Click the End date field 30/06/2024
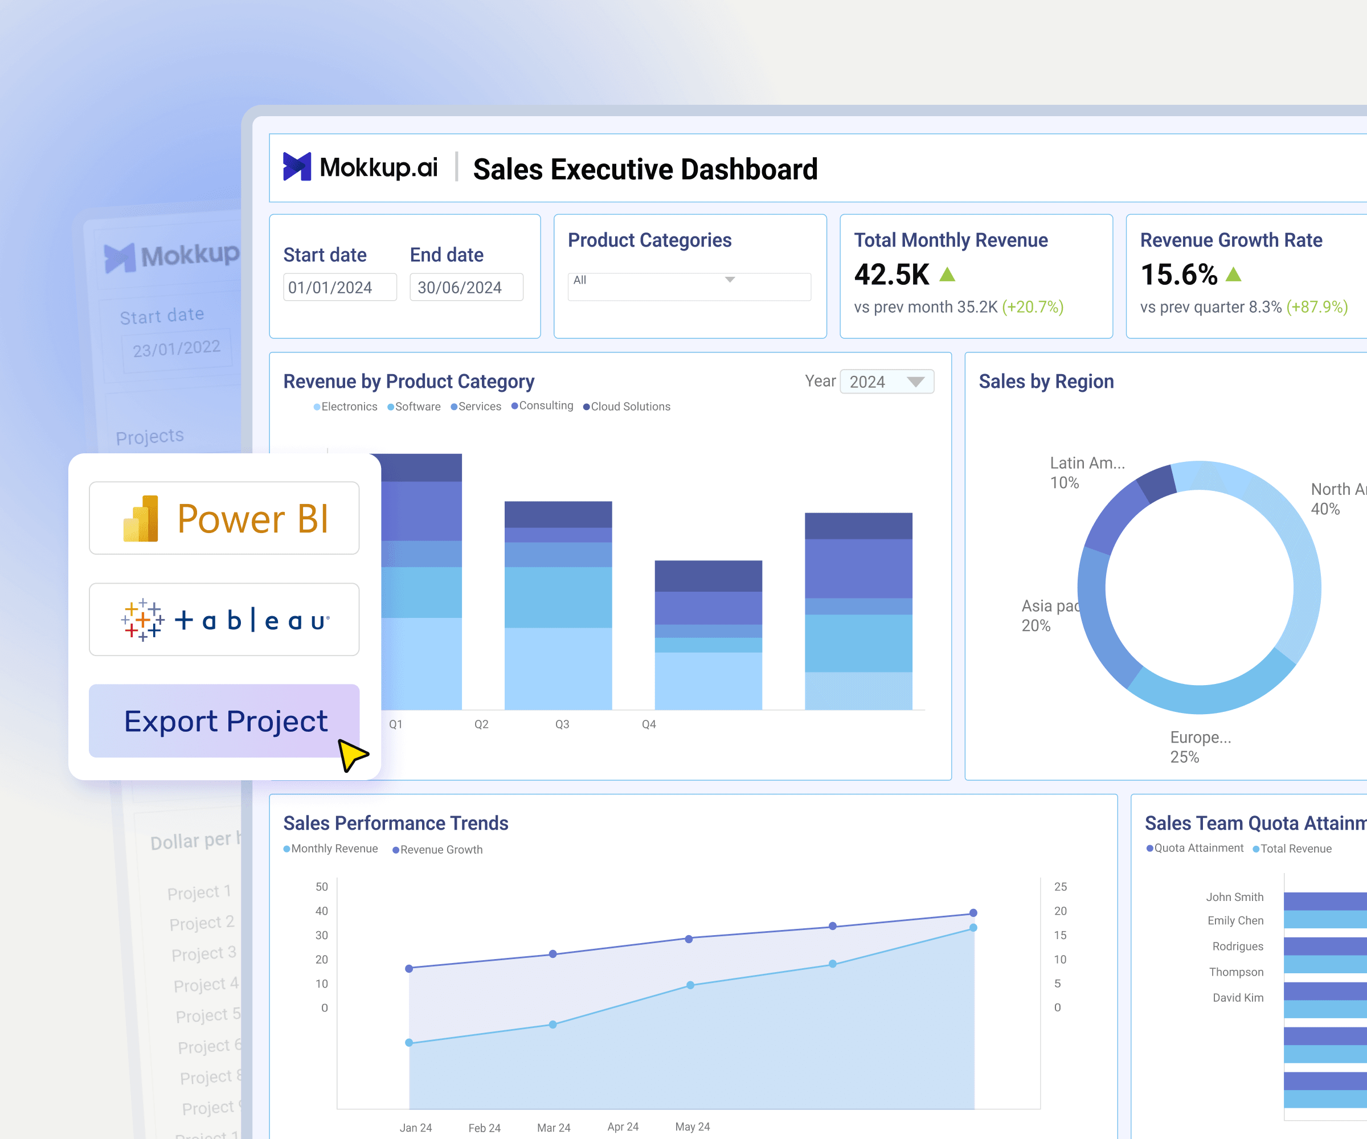This screenshot has height=1139, width=1367. point(466,287)
